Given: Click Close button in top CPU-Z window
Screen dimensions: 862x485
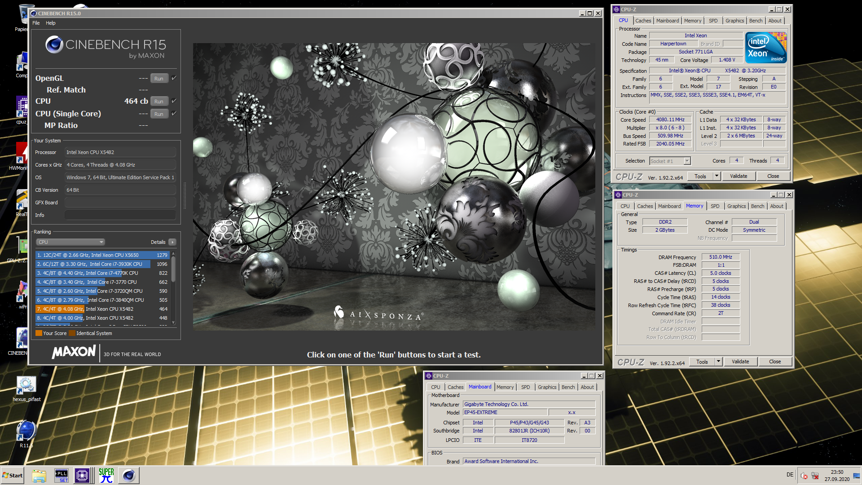Looking at the screenshot, I should pyautogui.click(x=773, y=176).
